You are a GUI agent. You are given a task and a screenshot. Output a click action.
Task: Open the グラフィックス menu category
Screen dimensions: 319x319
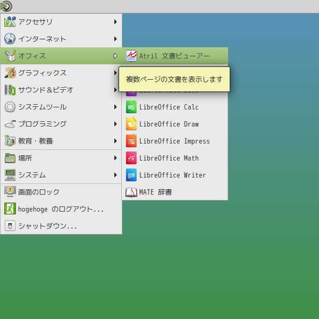(61, 73)
